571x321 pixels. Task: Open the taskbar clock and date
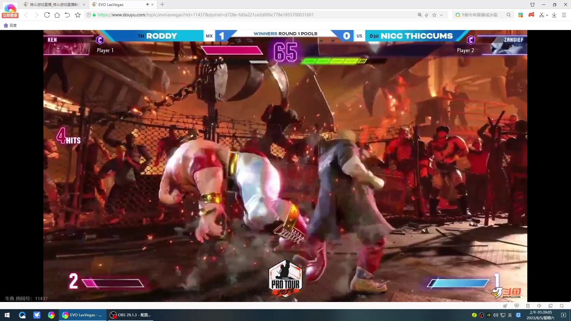coord(540,315)
